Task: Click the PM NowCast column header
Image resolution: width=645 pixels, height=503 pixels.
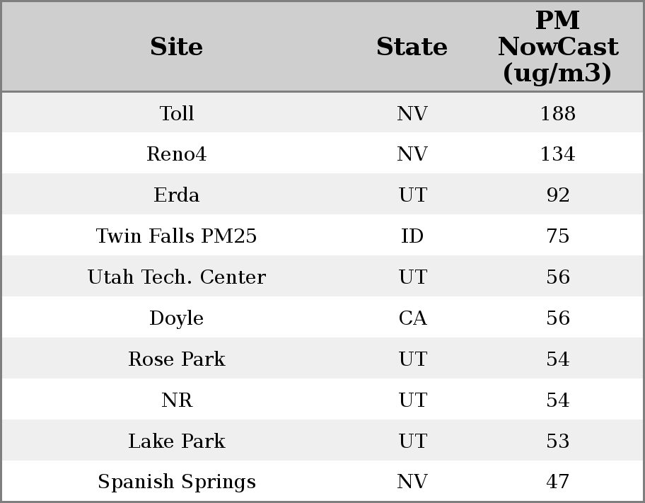Action: point(557,47)
